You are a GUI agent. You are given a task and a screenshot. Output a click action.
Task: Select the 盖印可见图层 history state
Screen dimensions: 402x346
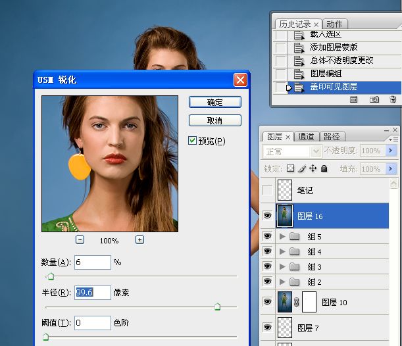coord(345,87)
